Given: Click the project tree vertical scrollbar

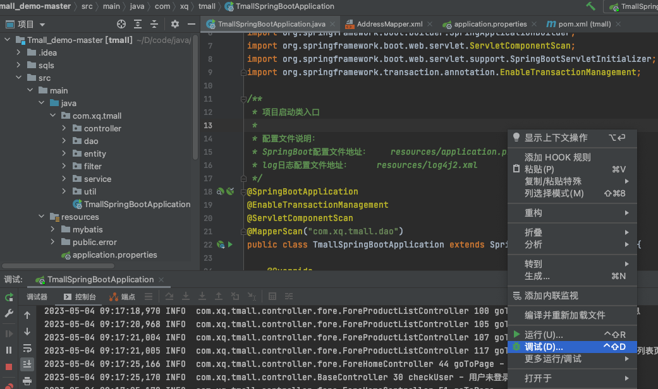Looking at the screenshot, I should tap(195, 97).
